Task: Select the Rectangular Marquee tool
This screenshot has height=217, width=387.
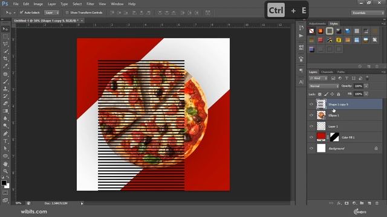Action: click(x=5, y=37)
